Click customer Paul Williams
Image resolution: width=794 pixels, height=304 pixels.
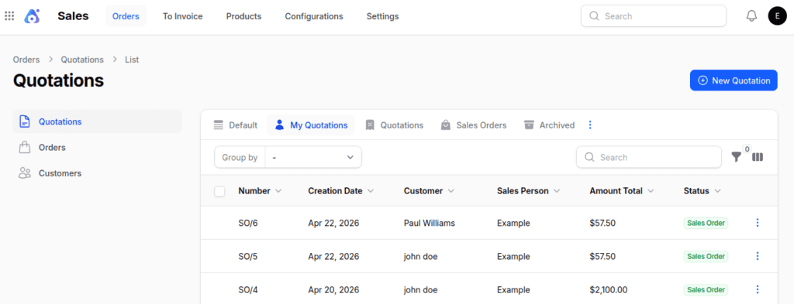430,223
